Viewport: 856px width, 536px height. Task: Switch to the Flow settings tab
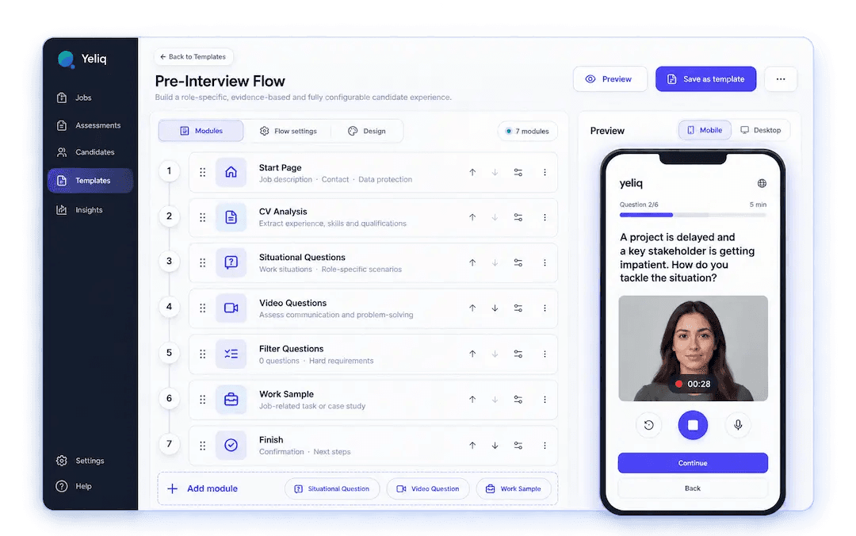click(x=289, y=131)
